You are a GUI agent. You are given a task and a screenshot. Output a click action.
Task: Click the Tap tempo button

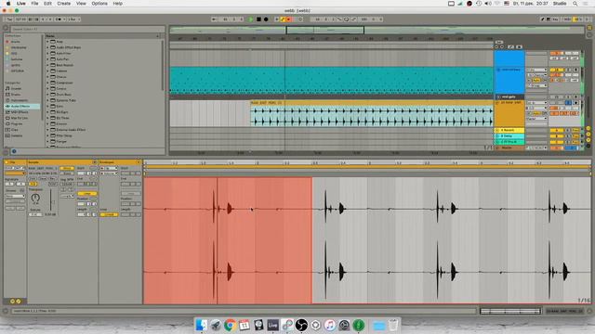[9, 19]
